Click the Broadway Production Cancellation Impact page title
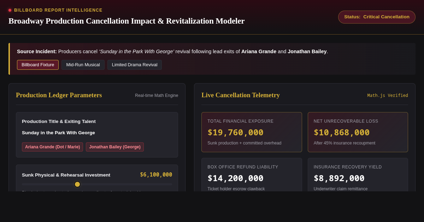 click(126, 21)
